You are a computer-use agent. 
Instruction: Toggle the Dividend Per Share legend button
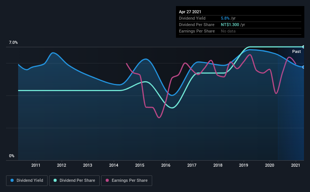pyautogui.click(x=74, y=181)
